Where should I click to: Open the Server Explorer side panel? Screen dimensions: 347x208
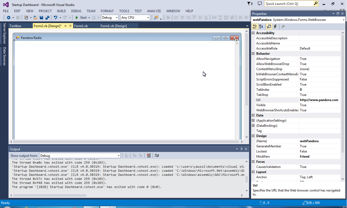click(4, 33)
